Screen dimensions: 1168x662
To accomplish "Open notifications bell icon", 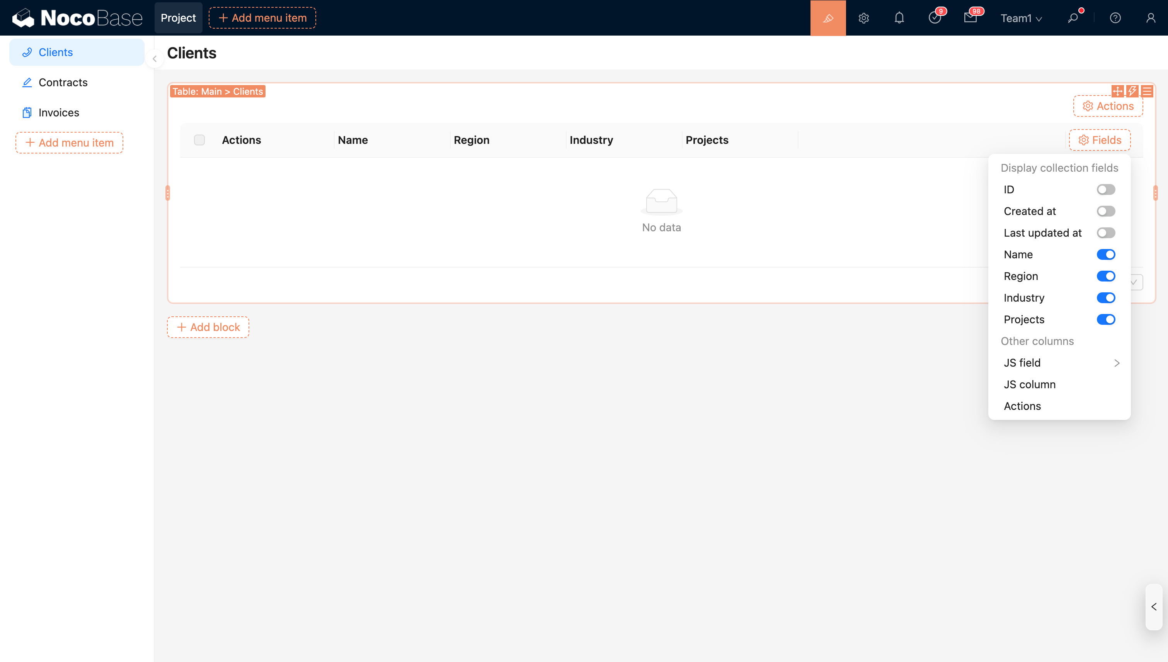I will click(x=899, y=18).
